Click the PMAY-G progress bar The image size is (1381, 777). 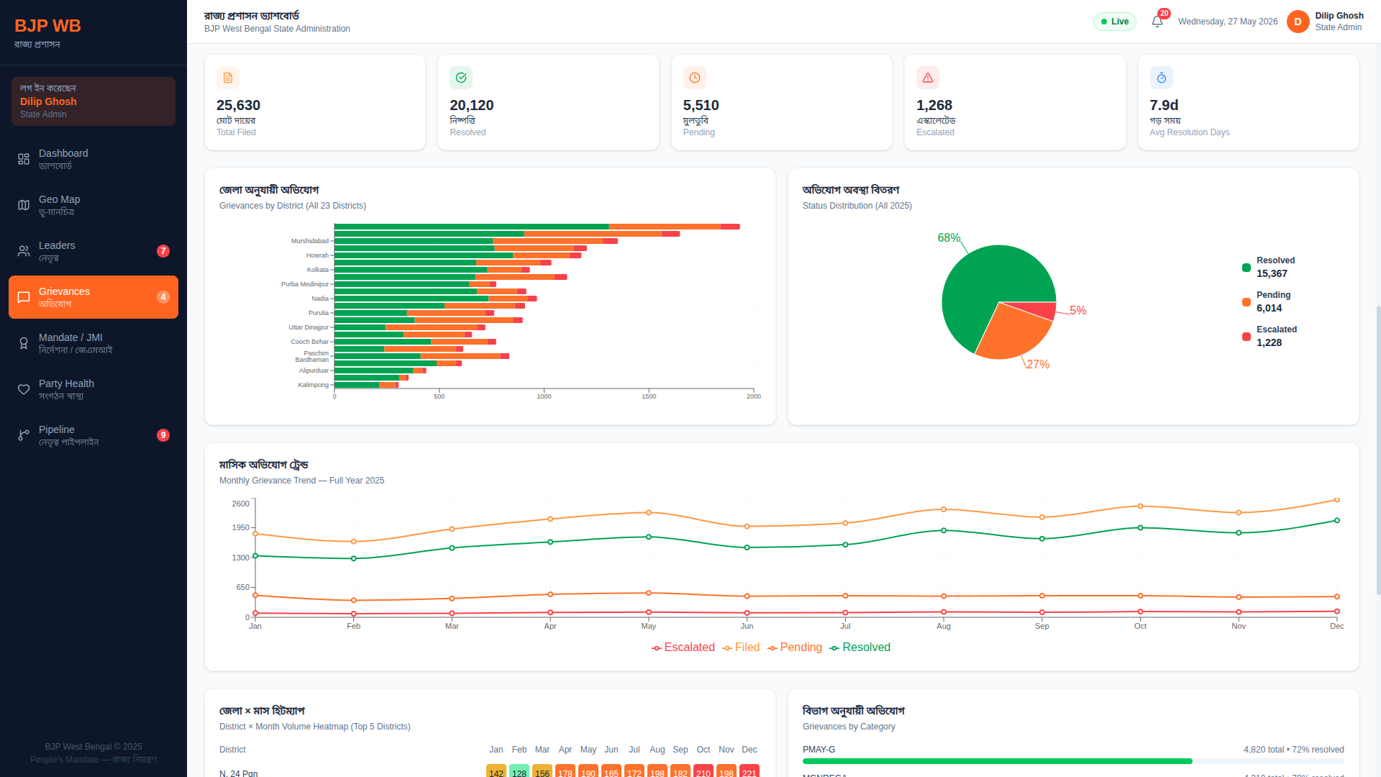(1073, 761)
